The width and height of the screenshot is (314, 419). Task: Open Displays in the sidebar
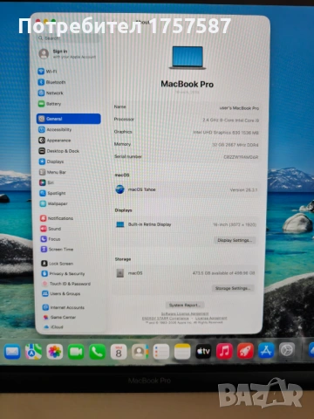pyautogui.click(x=51, y=161)
